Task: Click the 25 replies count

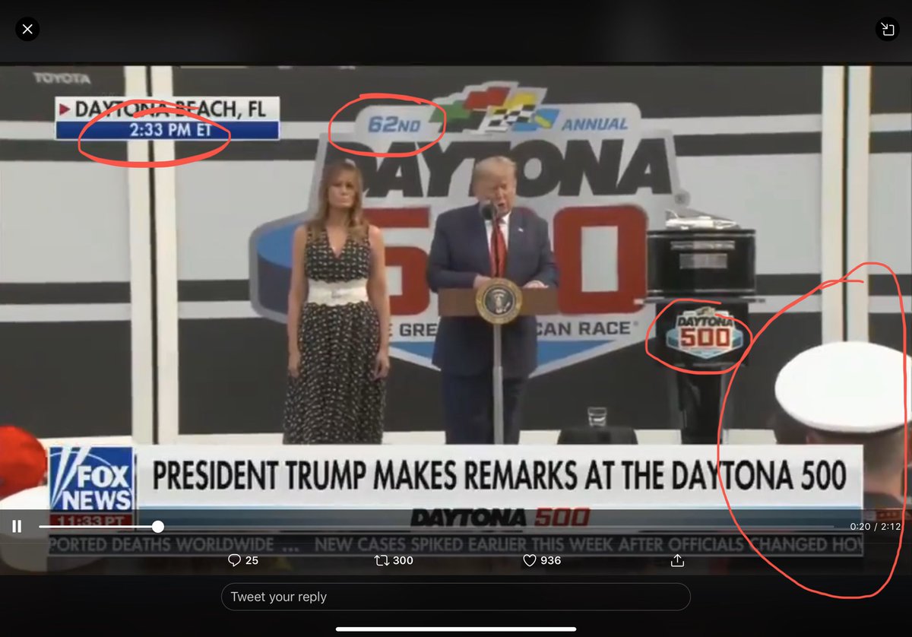Action: click(x=252, y=560)
